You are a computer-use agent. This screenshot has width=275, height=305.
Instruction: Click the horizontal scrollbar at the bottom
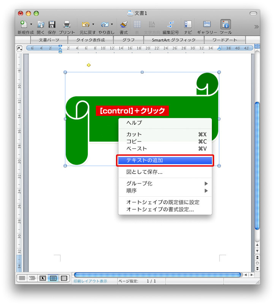(157, 274)
